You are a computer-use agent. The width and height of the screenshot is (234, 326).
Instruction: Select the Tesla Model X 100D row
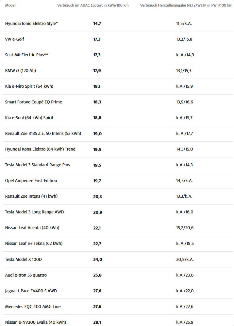tap(24, 260)
